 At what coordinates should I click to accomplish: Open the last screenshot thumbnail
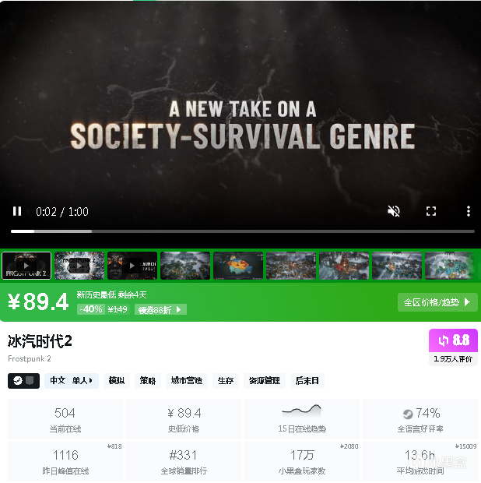pos(450,266)
